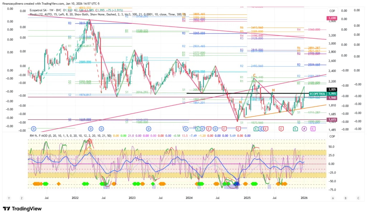This screenshot has width=367, height=216.
Task: Click the leftmost D dividend marker
Action: [34, 128]
